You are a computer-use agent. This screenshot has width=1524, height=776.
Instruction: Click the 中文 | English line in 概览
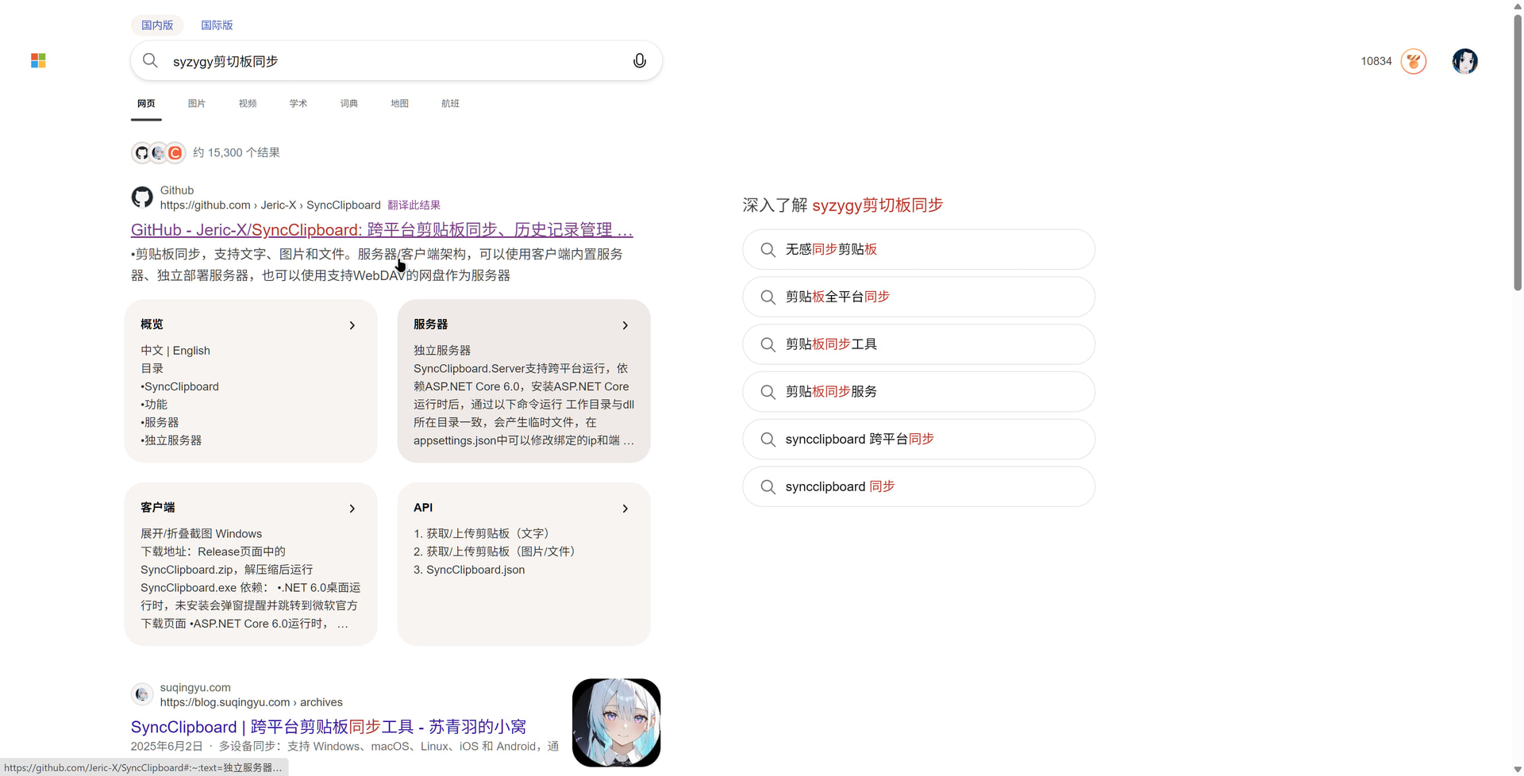(x=175, y=351)
